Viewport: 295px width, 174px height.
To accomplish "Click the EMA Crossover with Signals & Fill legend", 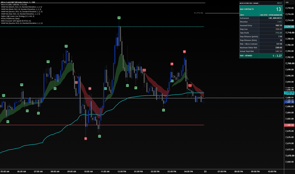I will pos(16,21).
